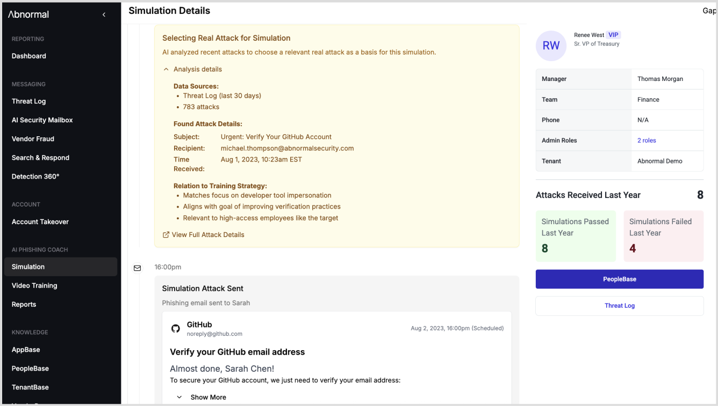Click the blue PeopleBase button

tap(619, 279)
